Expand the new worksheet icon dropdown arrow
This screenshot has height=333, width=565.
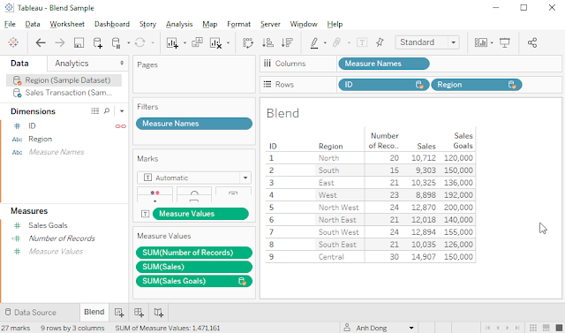(185, 43)
